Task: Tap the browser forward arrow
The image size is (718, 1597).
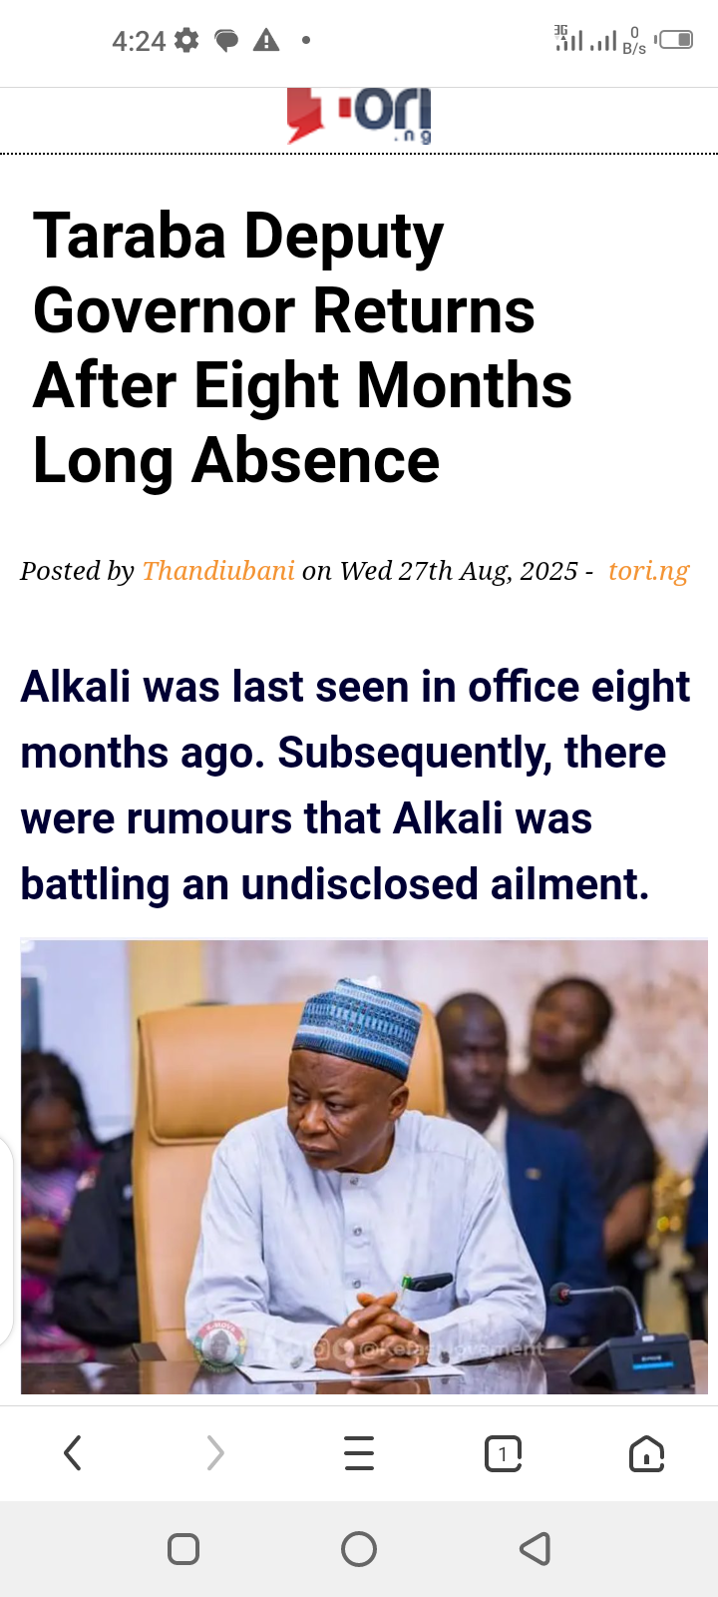Action: click(215, 1453)
